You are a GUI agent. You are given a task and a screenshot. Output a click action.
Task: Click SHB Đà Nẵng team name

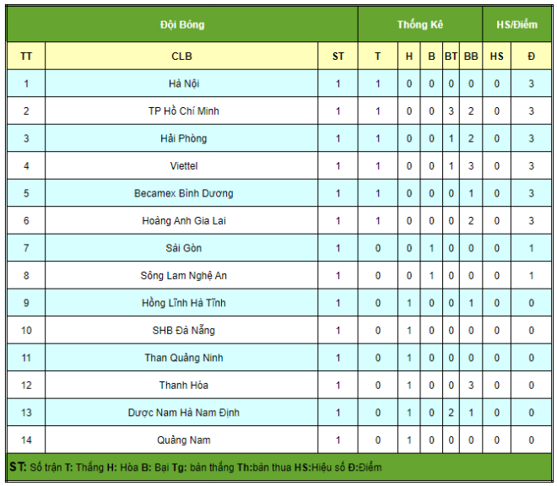click(183, 330)
